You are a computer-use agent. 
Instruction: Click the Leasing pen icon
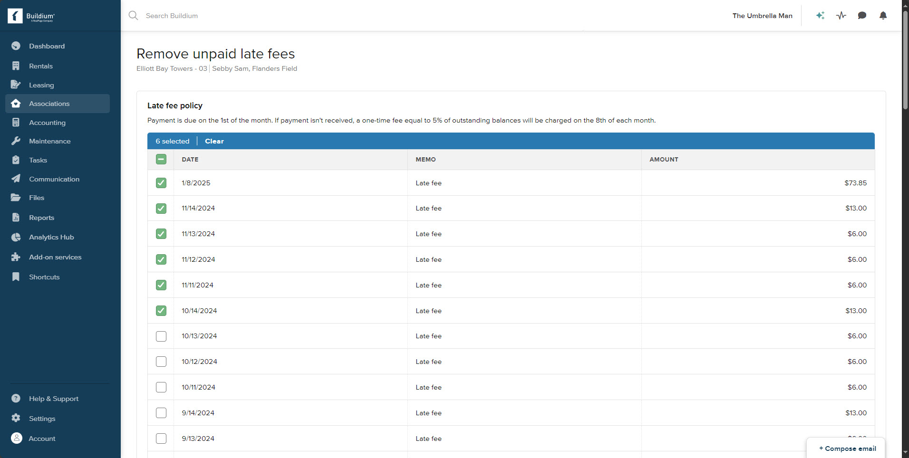[16, 85]
